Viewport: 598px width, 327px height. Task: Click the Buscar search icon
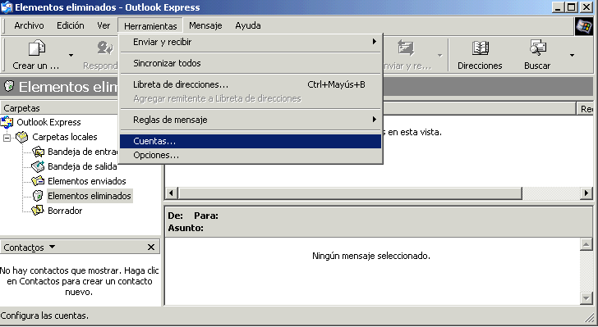537,48
